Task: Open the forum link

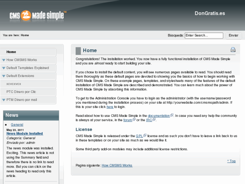Action: pos(128,120)
